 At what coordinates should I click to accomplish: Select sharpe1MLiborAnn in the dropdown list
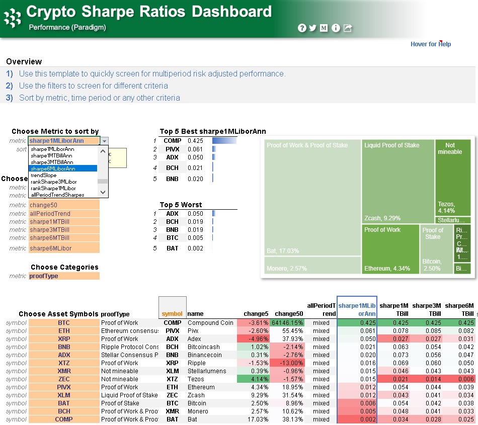(52, 149)
